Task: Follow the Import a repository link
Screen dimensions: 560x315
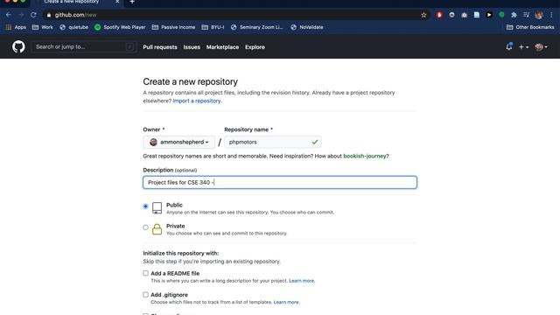Action: (197, 101)
